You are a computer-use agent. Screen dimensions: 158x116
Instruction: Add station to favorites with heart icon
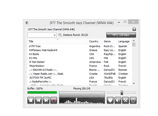coord(110,100)
